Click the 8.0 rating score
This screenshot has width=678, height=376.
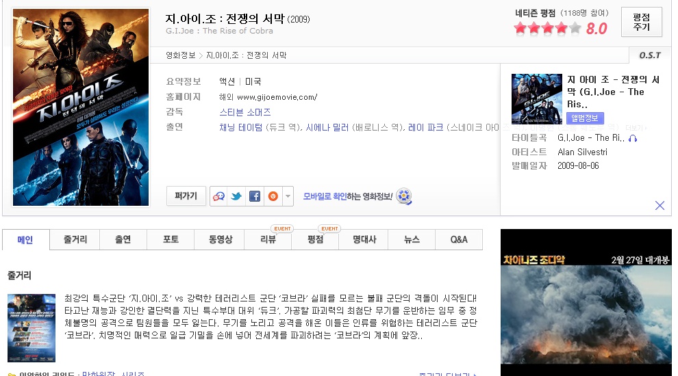(x=597, y=29)
